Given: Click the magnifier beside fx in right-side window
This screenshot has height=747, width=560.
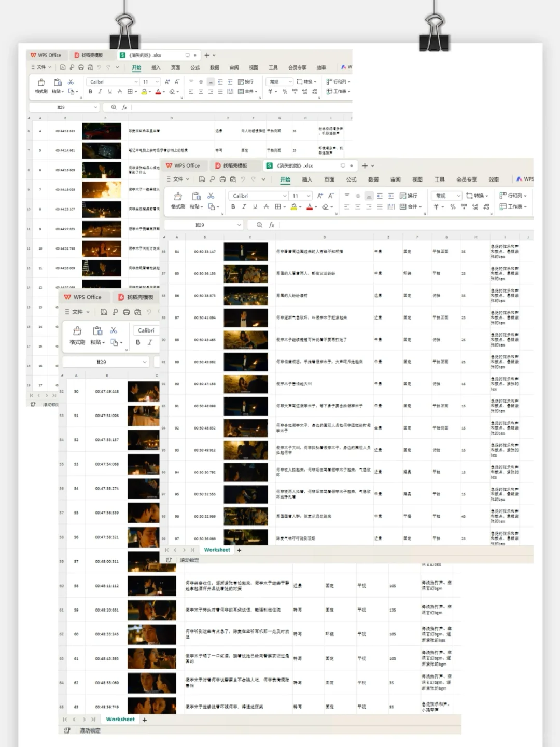Looking at the screenshot, I should [259, 225].
